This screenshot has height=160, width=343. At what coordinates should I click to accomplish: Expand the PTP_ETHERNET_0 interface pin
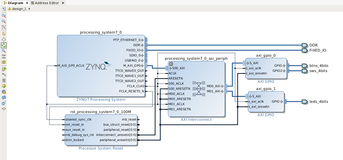click(142, 40)
